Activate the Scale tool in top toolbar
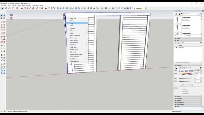This screenshot has width=204, height=115. (x=33, y=8)
